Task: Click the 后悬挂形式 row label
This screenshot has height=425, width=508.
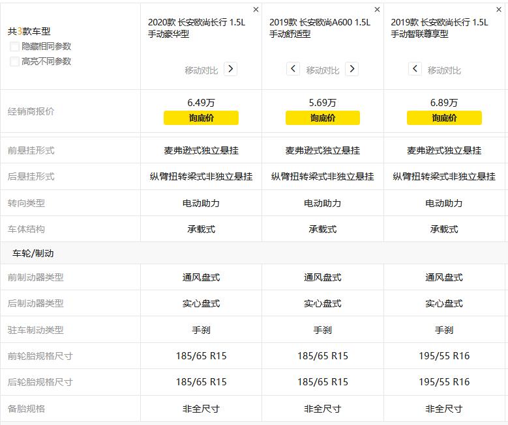Action: click(x=31, y=176)
